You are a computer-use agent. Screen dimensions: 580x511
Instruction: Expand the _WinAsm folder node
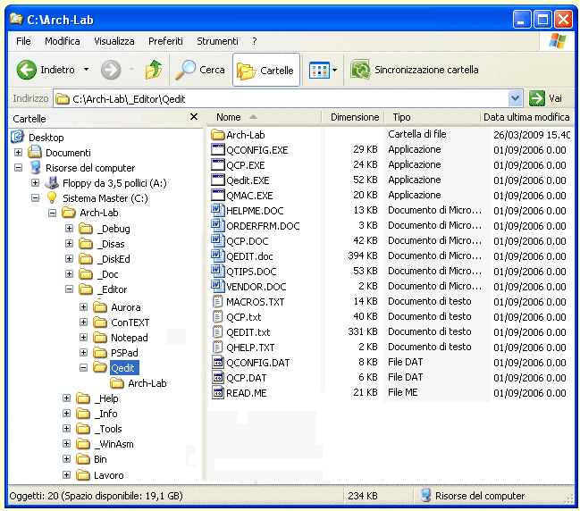coord(67,444)
